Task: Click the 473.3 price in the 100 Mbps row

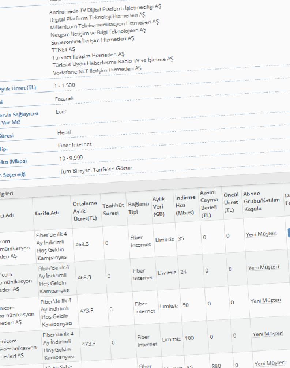Action: click(89, 344)
